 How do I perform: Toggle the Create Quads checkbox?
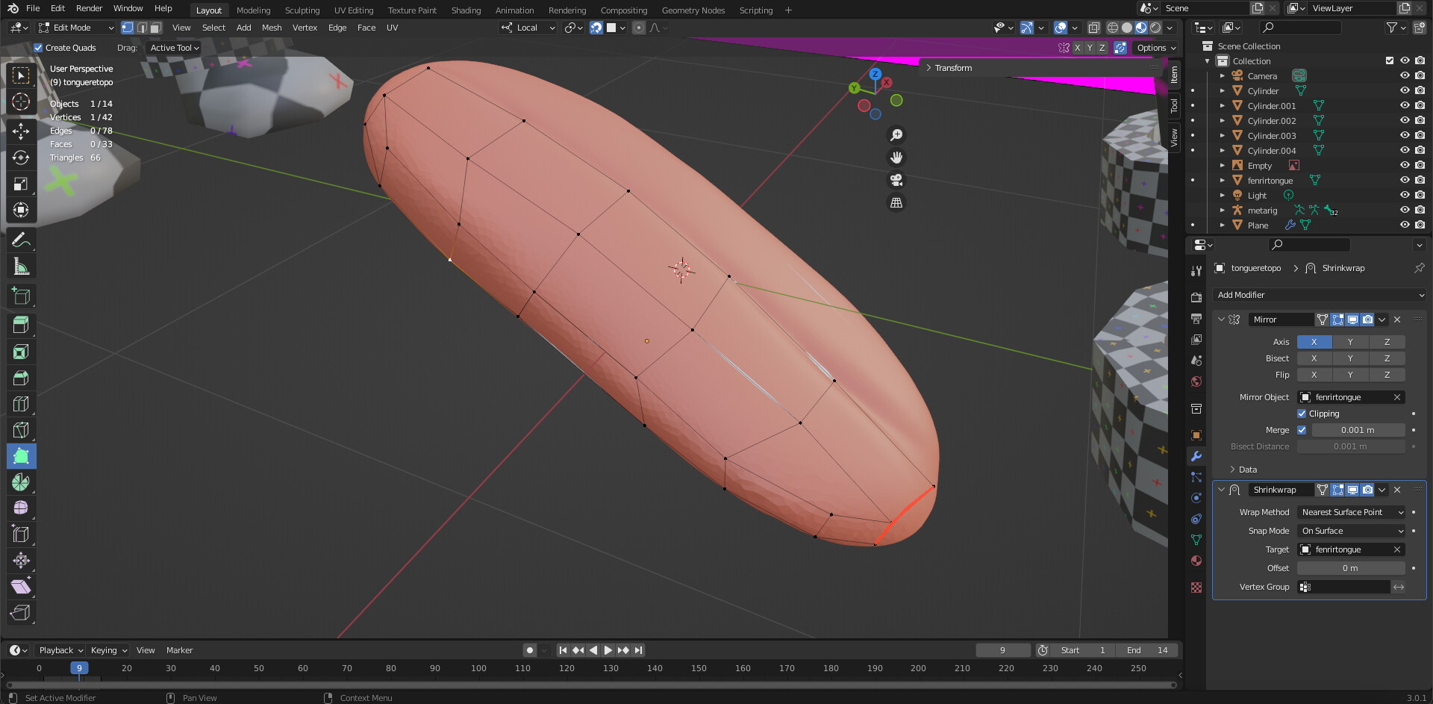click(38, 48)
